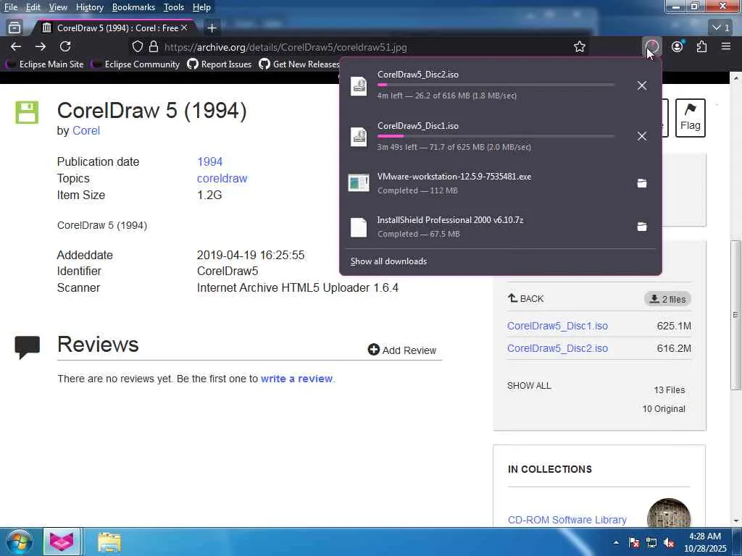Bookmark this page with the star icon
The image size is (742, 556).
[x=579, y=46]
